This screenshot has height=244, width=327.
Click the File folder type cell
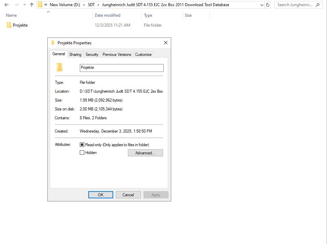[x=153, y=25]
